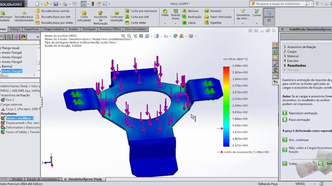Viewport: 332px width, 186px height.
Task: Click the Envolver wrap tool
Action: [213, 11]
